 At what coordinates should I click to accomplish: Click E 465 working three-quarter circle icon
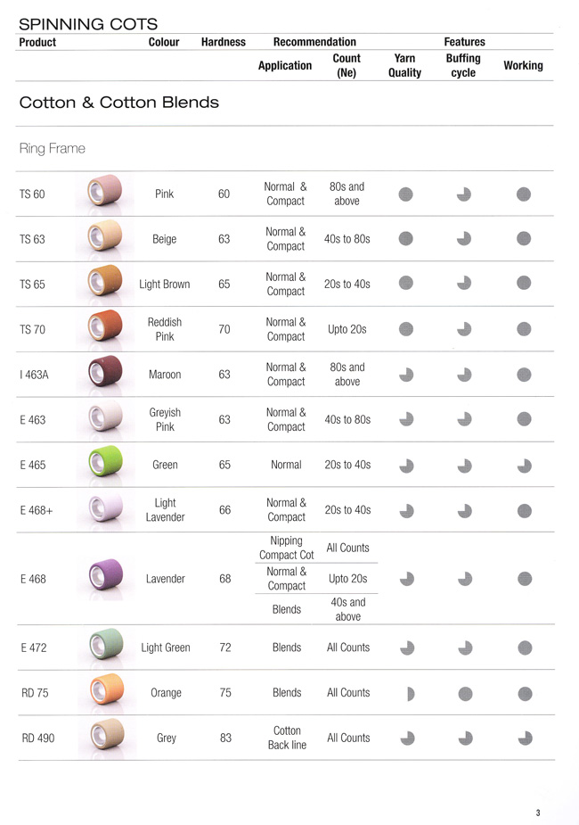pos(525,466)
